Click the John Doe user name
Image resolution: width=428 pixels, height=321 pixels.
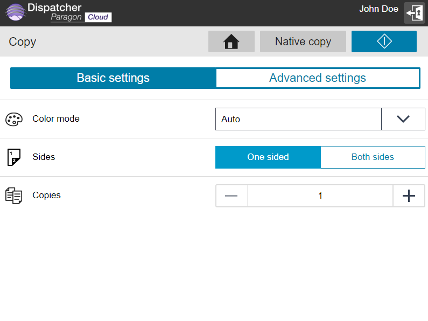click(378, 9)
